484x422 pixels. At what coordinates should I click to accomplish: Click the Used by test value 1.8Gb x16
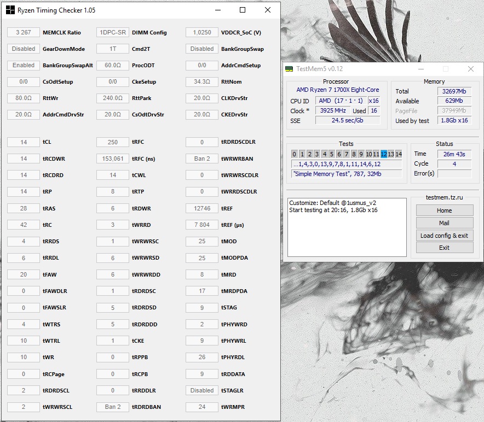(x=454, y=120)
